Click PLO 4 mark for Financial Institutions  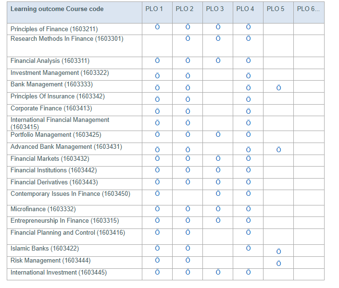[x=249, y=170]
